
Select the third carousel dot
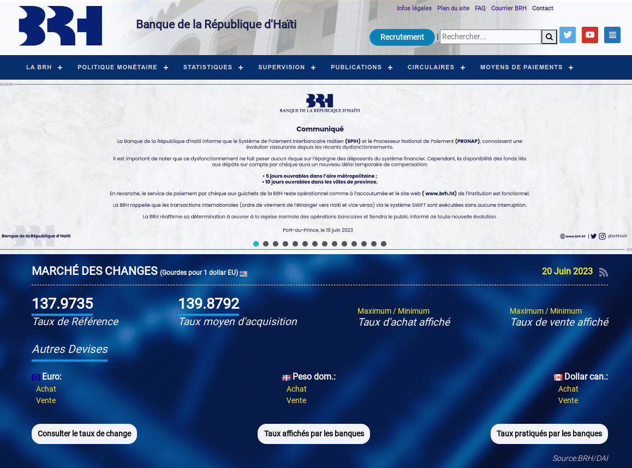276,244
